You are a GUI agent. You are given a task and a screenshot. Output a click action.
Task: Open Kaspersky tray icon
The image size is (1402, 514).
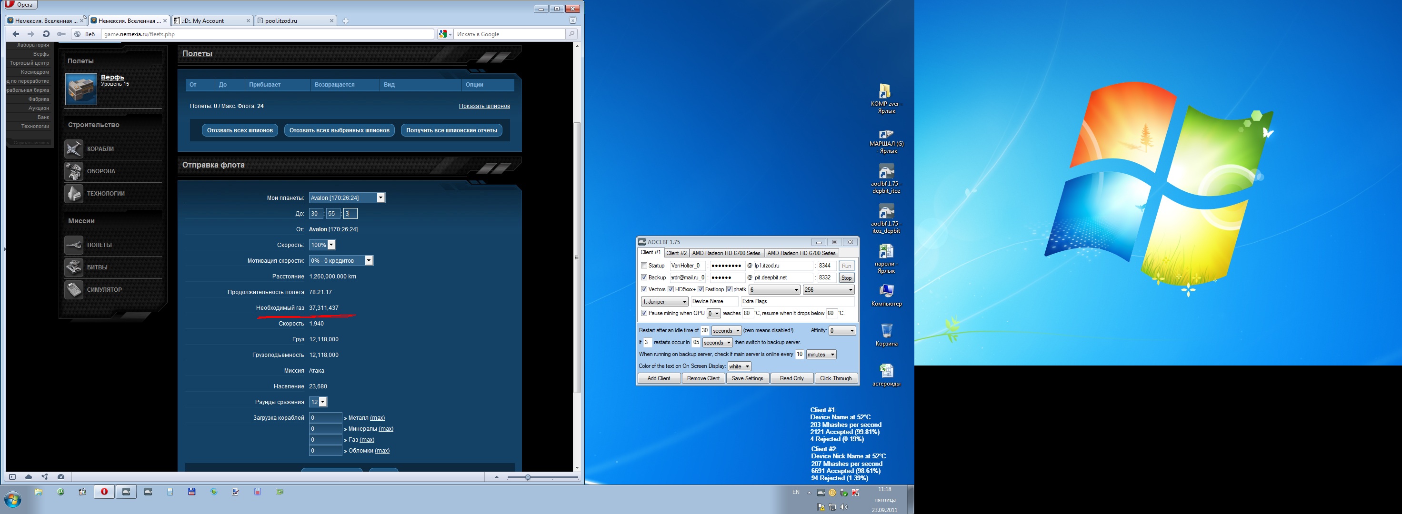click(855, 493)
